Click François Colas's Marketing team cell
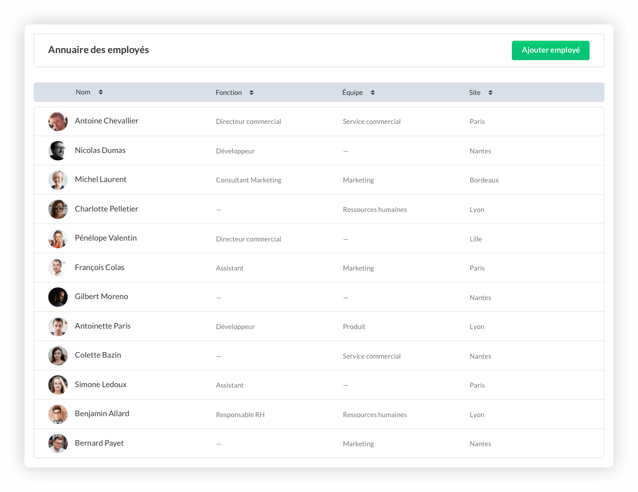638x492 pixels. click(x=358, y=268)
